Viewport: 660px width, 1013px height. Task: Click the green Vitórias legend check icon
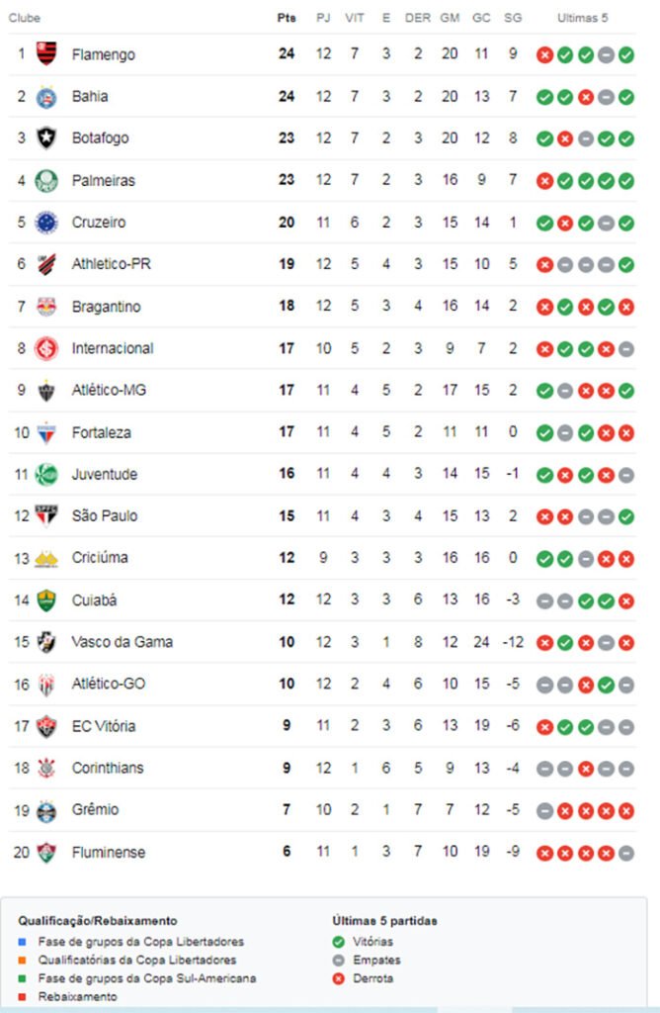pyautogui.click(x=339, y=942)
